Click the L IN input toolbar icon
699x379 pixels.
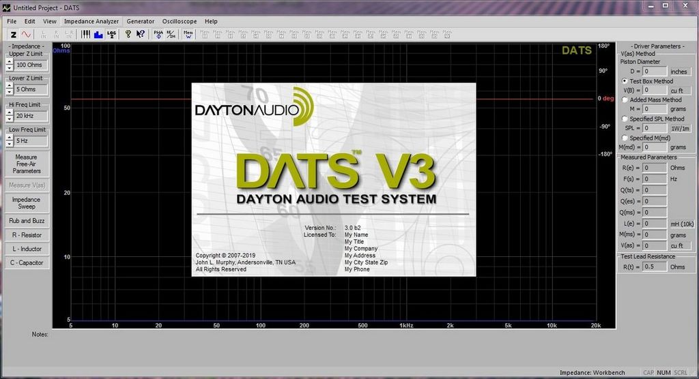[x=43, y=34]
